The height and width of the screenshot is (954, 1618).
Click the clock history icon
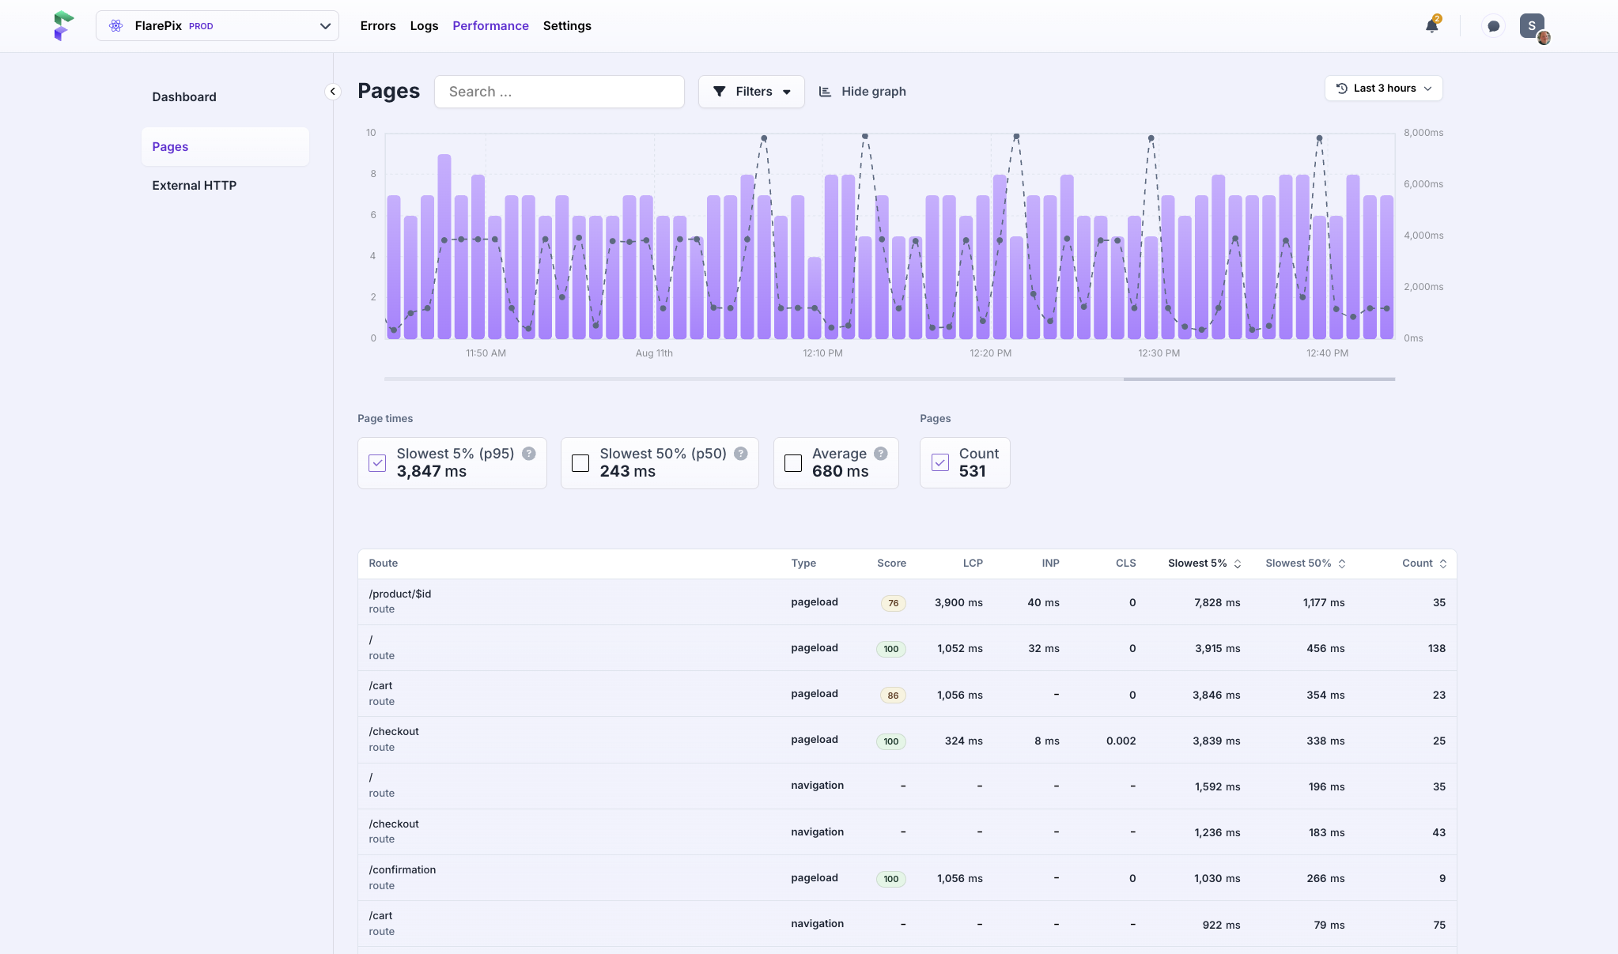(x=1342, y=89)
